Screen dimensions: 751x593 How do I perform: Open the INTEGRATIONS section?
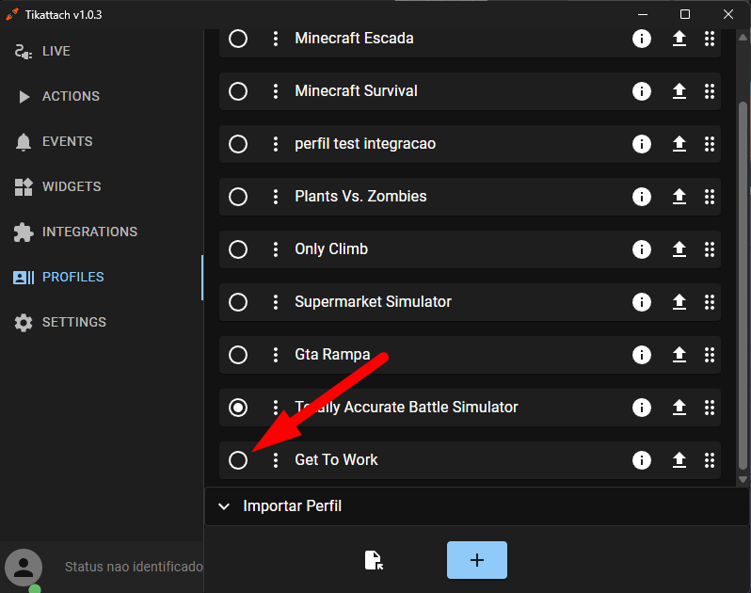102,232
